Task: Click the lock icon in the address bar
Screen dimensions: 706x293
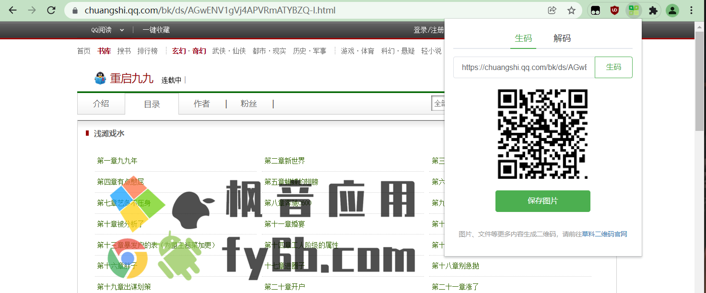Action: click(x=74, y=11)
